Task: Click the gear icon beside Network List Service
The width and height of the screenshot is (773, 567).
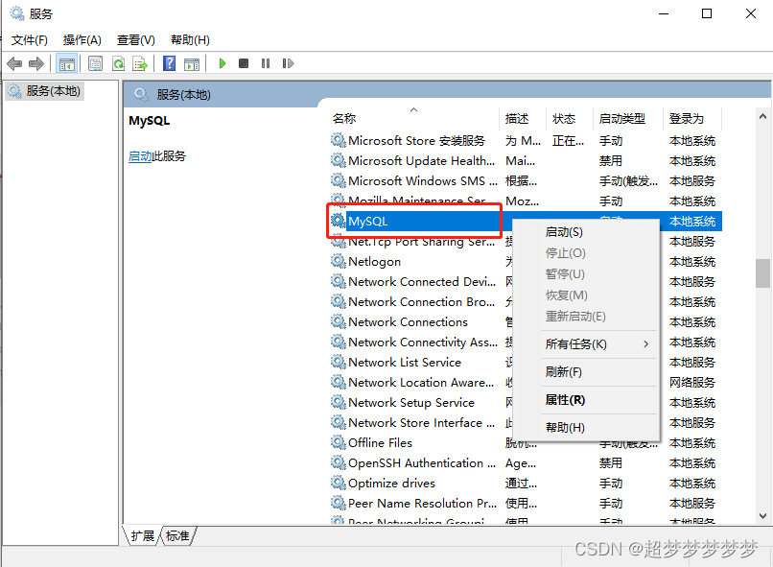Action: click(339, 362)
